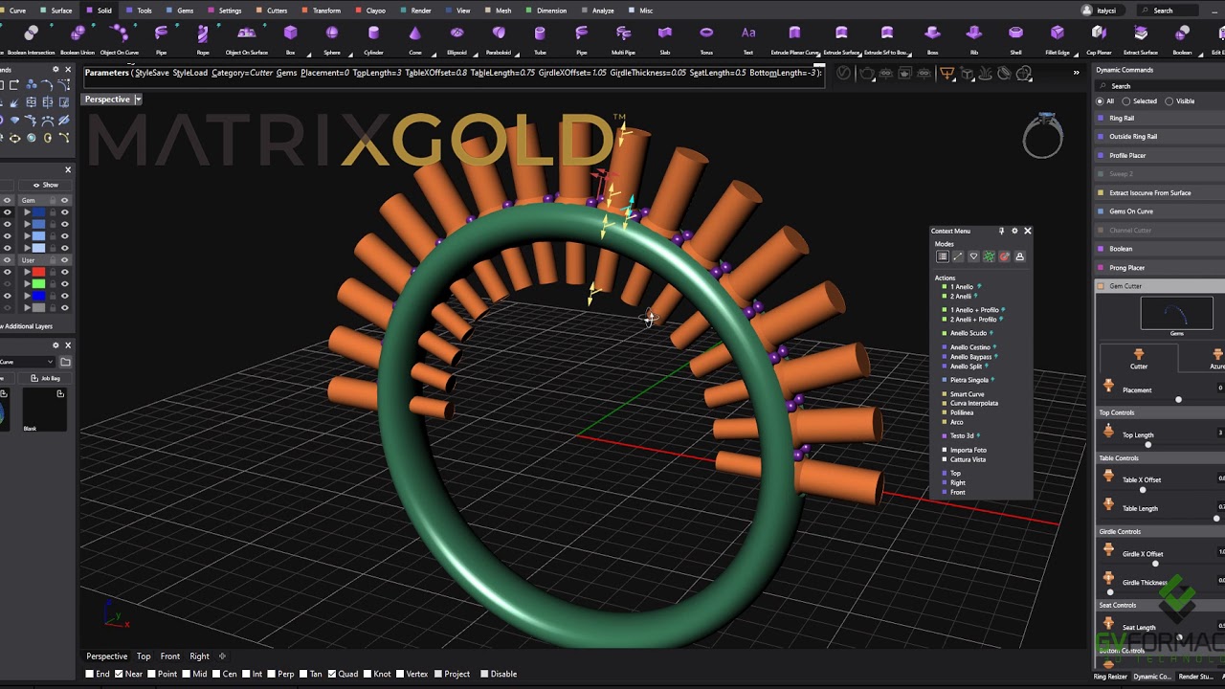Open the Perspective viewport dropdown arrow
Image resolution: width=1225 pixels, height=689 pixels.
point(138,100)
